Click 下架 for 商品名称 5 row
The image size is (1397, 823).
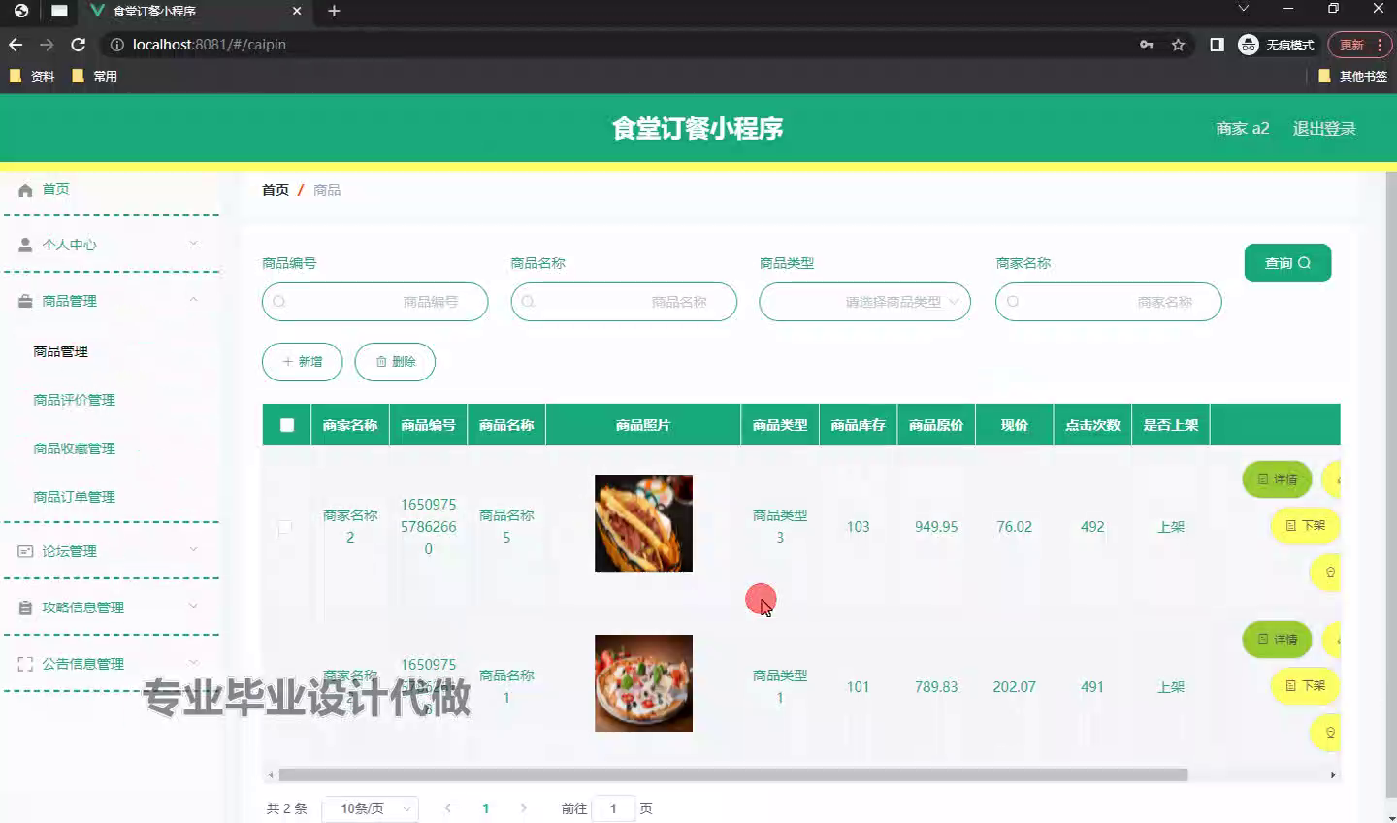[1305, 525]
